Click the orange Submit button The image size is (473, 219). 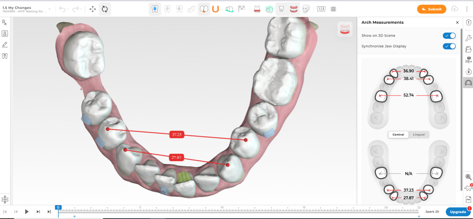(431, 9)
